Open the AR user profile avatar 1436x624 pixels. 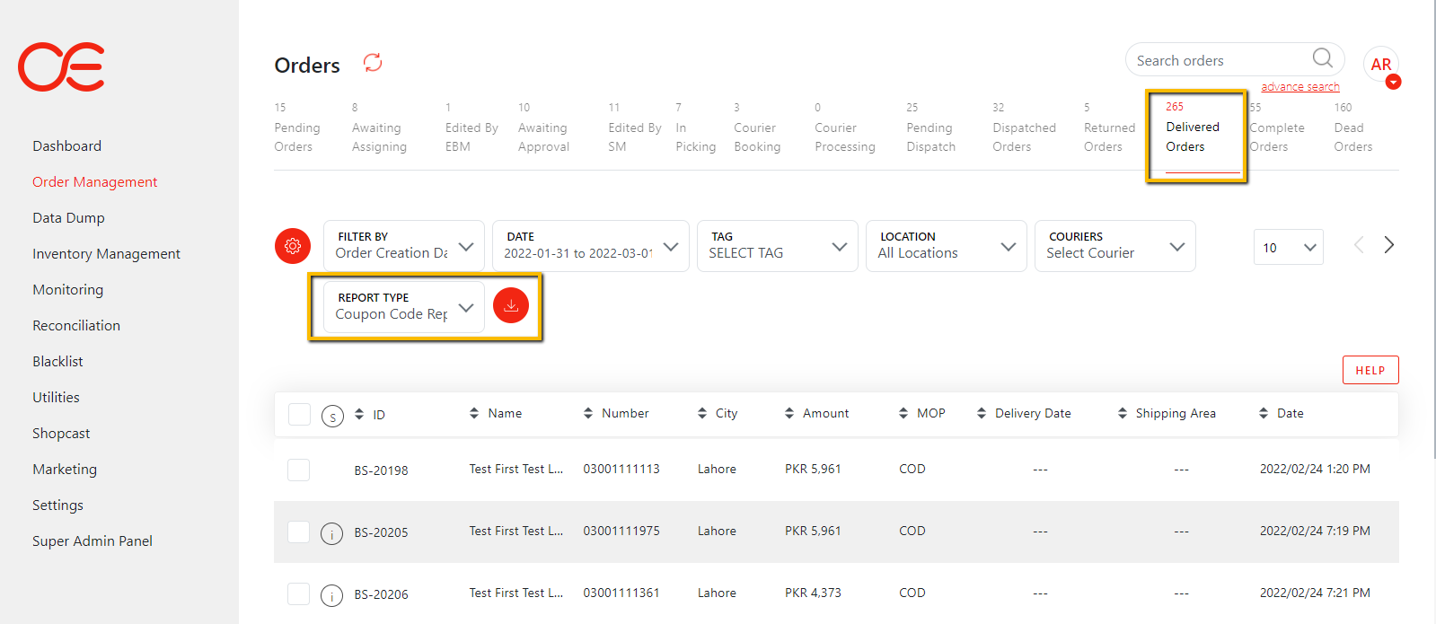tap(1380, 65)
